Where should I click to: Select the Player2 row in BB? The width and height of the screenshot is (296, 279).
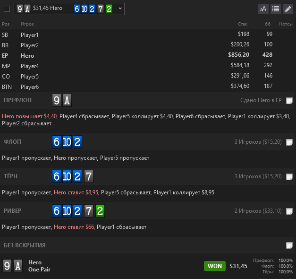pyautogui.click(x=147, y=45)
